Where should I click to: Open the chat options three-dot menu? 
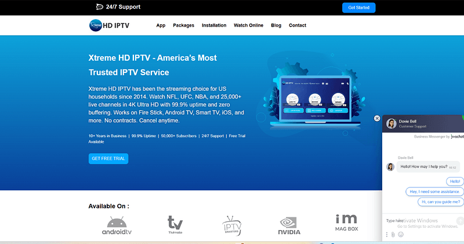tap(386, 235)
